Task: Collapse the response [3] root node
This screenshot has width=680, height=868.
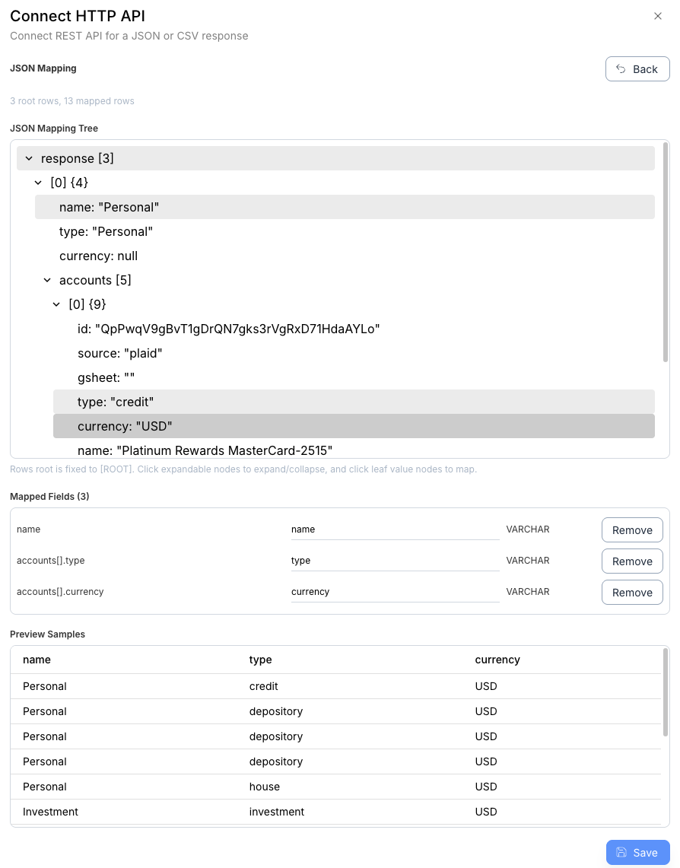Action: tap(29, 158)
